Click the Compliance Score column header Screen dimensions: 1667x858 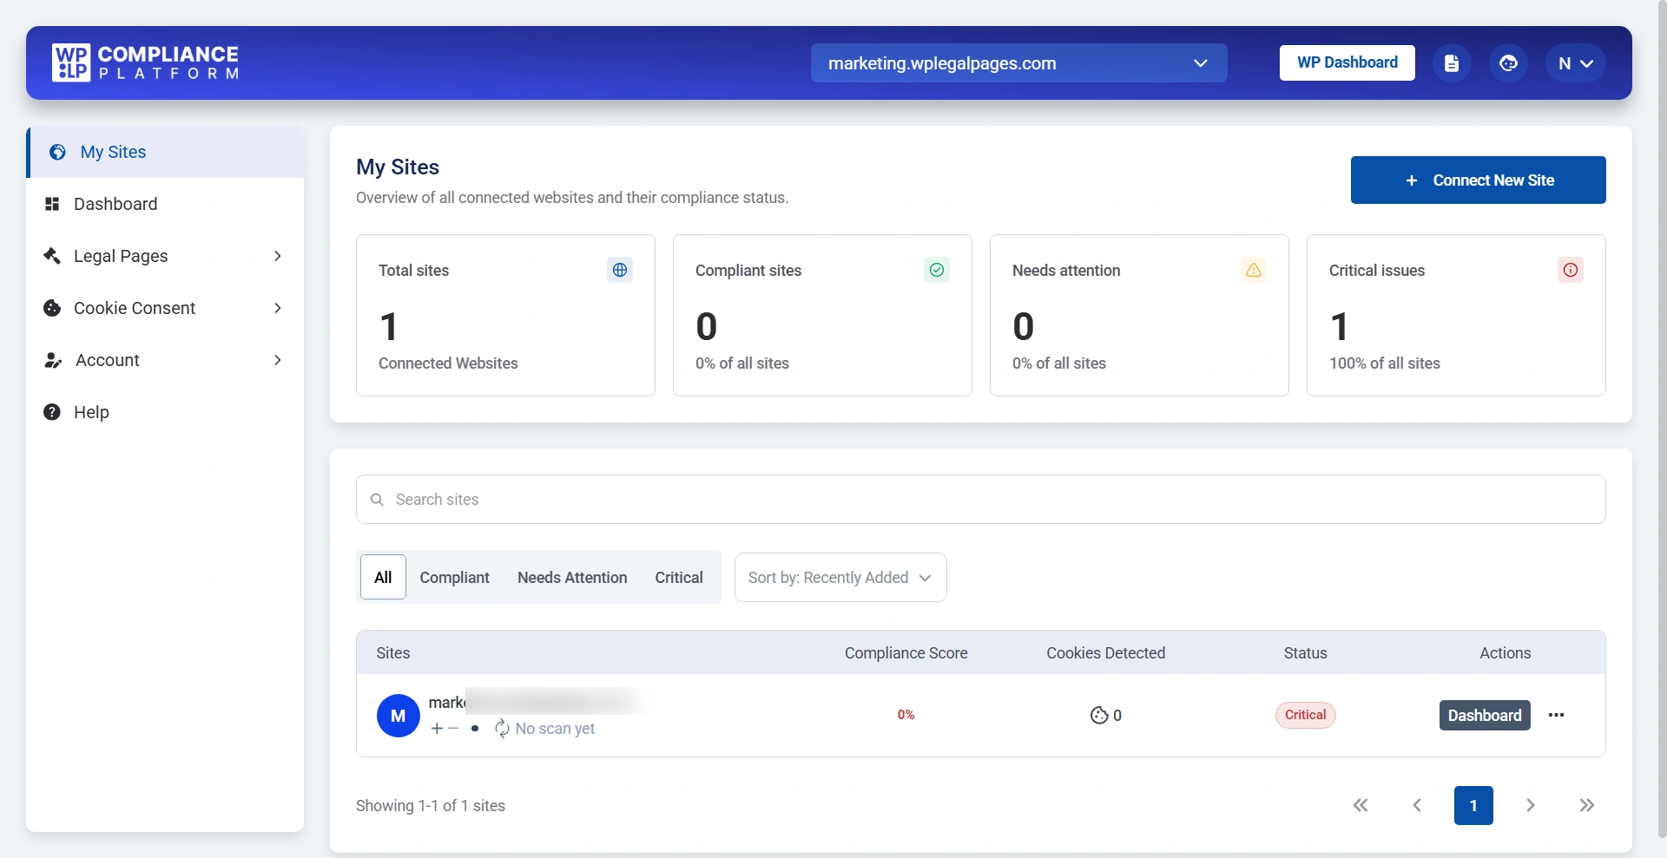click(x=906, y=653)
